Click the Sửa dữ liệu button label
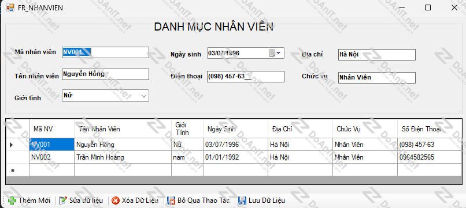Screen dimensions: 466x208 click(86, 201)
